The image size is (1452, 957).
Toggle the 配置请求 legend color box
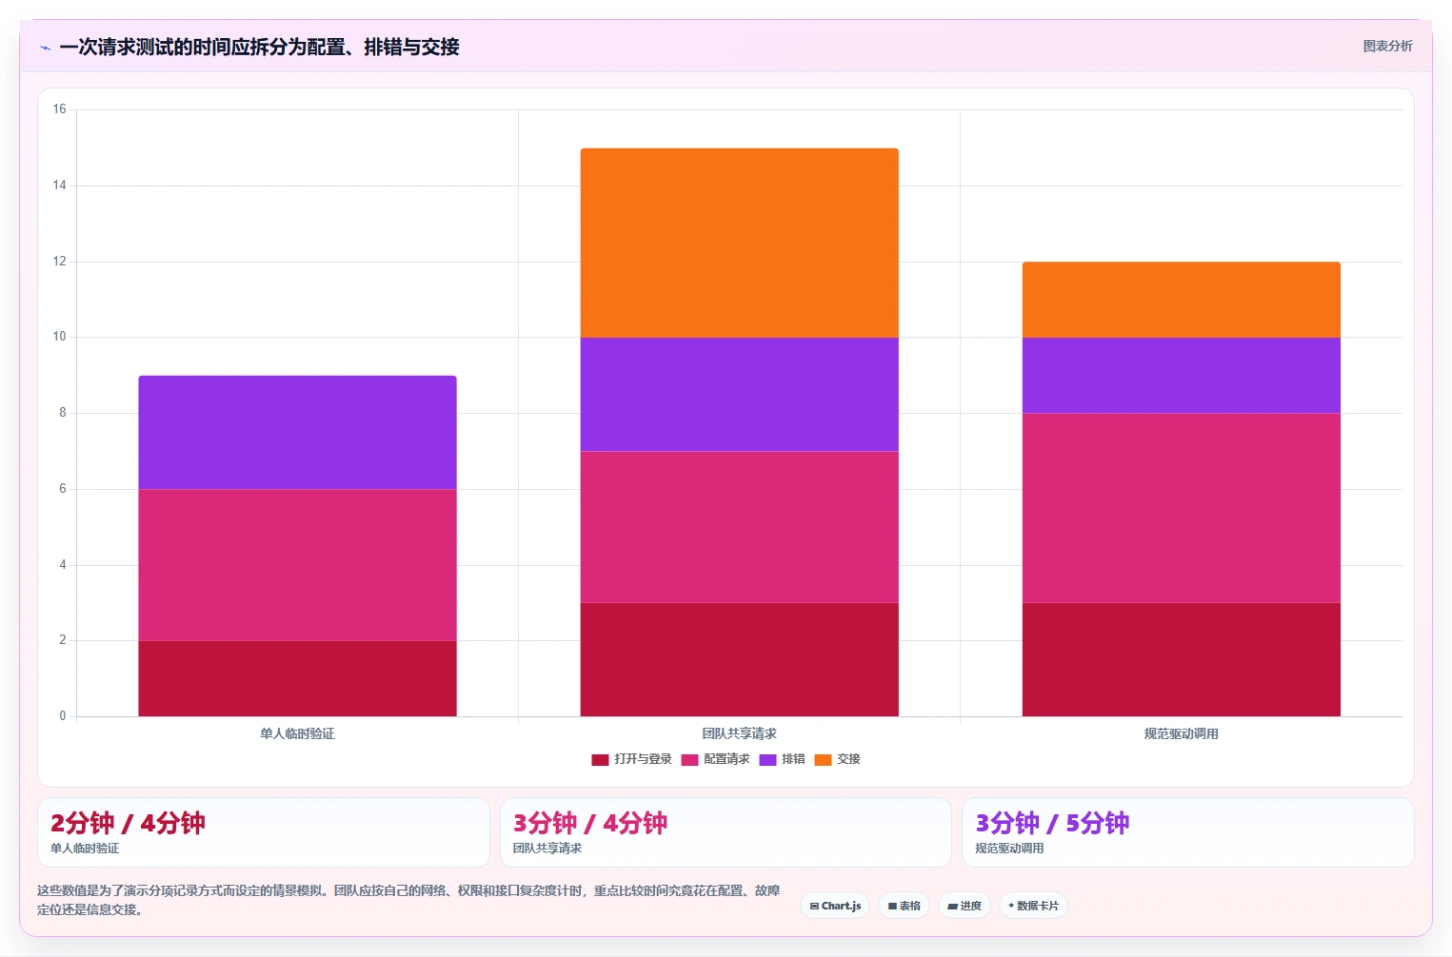[x=689, y=759]
